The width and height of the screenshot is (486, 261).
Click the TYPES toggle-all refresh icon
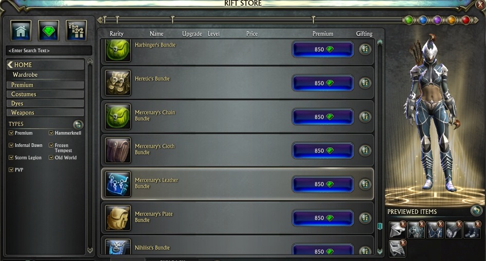pyautogui.click(x=78, y=124)
